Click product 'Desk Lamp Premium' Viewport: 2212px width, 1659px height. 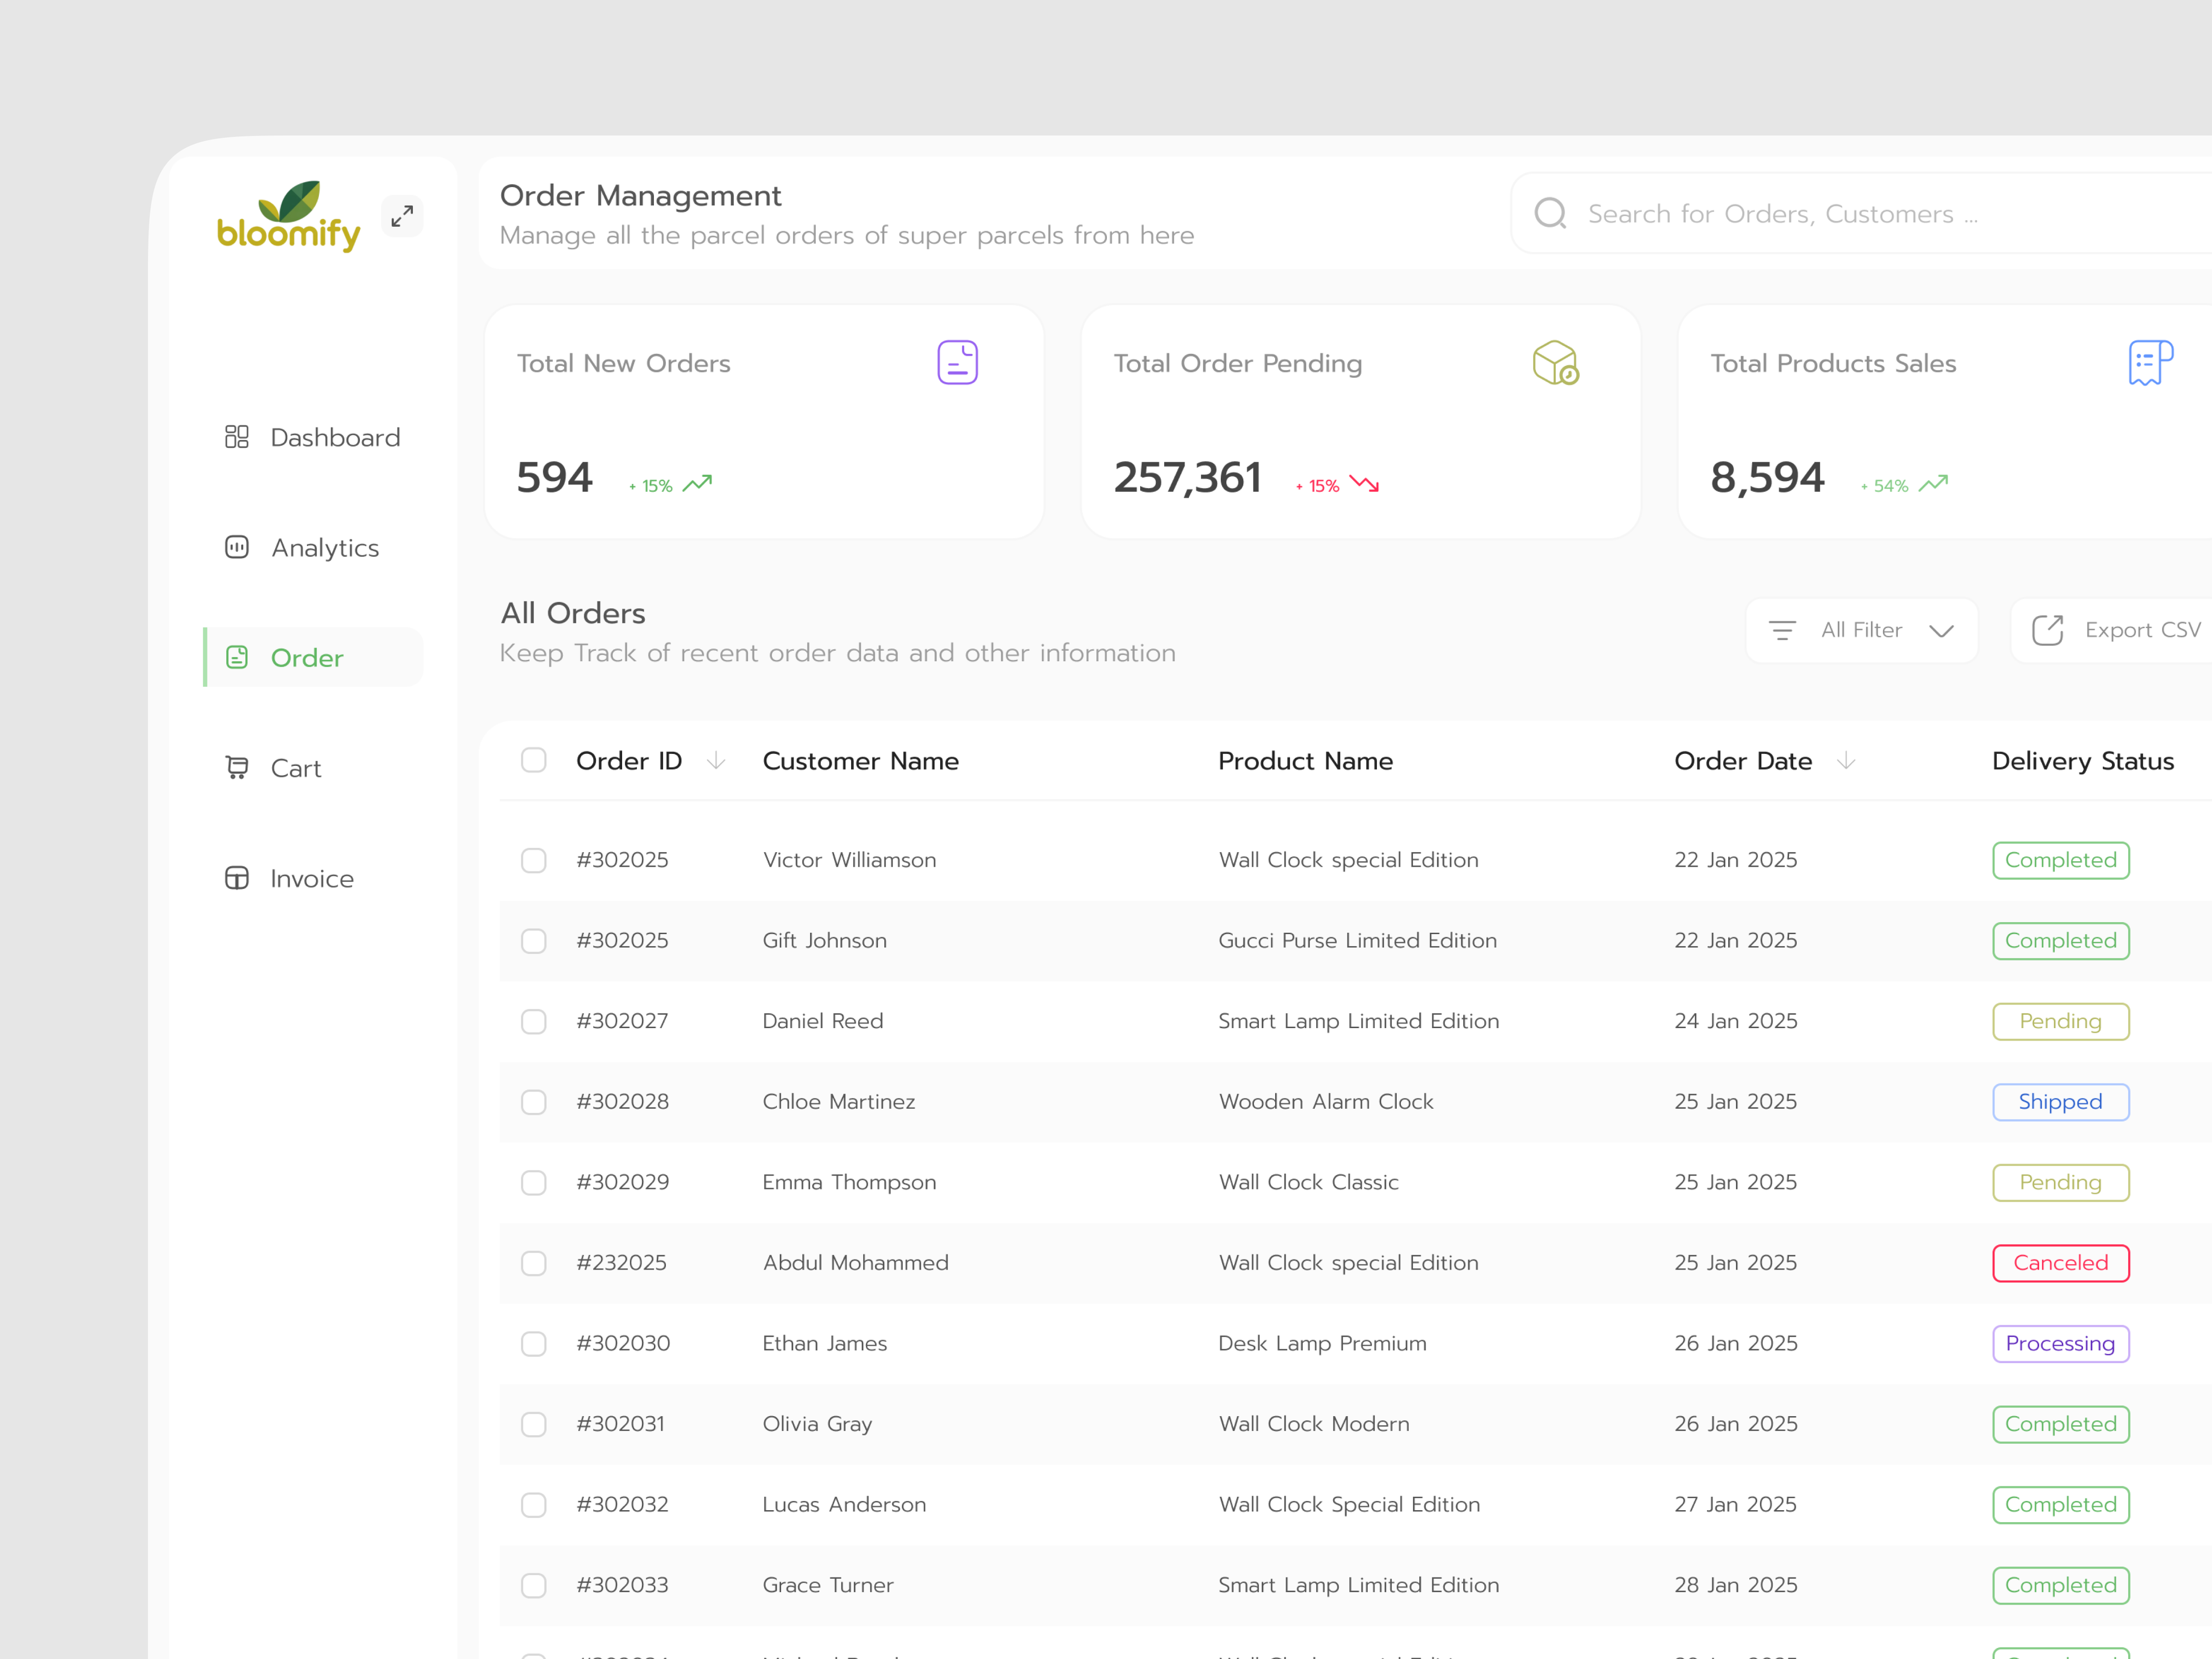click(1322, 1343)
